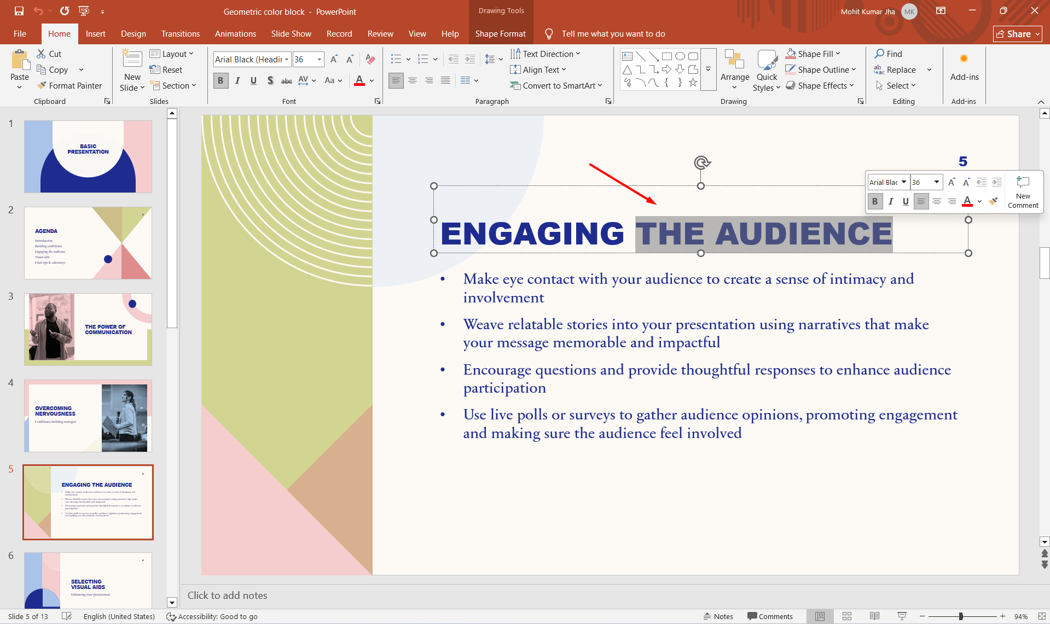
Task: Start presentation from beginning icon
Action: [x=84, y=11]
